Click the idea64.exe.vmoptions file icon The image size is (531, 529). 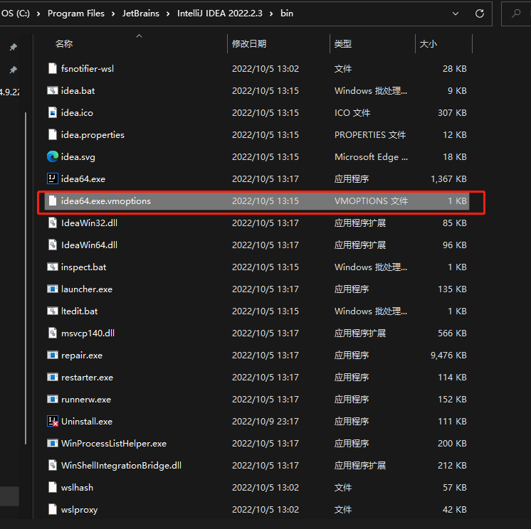53,201
